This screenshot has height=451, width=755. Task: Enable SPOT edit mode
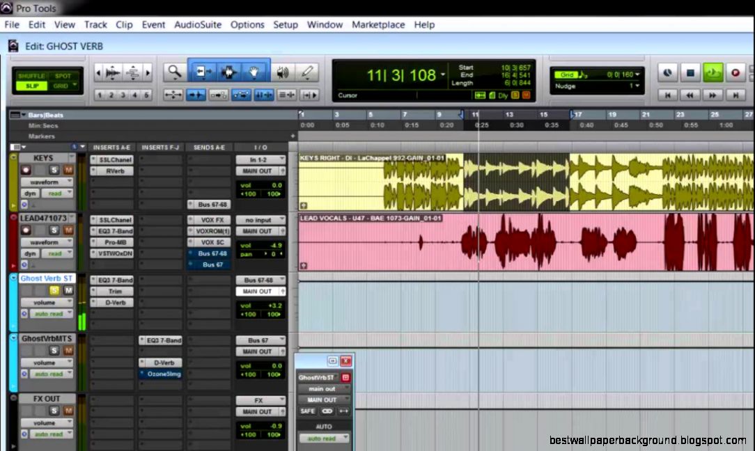[x=63, y=76]
